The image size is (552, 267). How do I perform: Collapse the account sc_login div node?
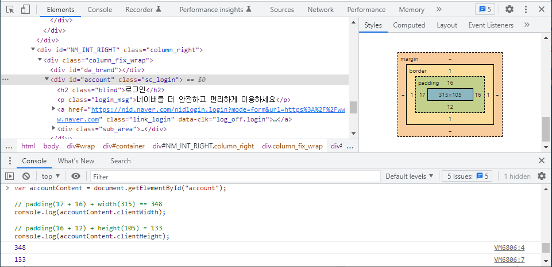(x=47, y=80)
